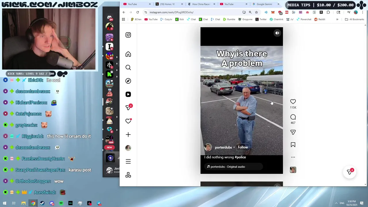
Task: Share the reel via paper plane
Action: click(x=293, y=132)
